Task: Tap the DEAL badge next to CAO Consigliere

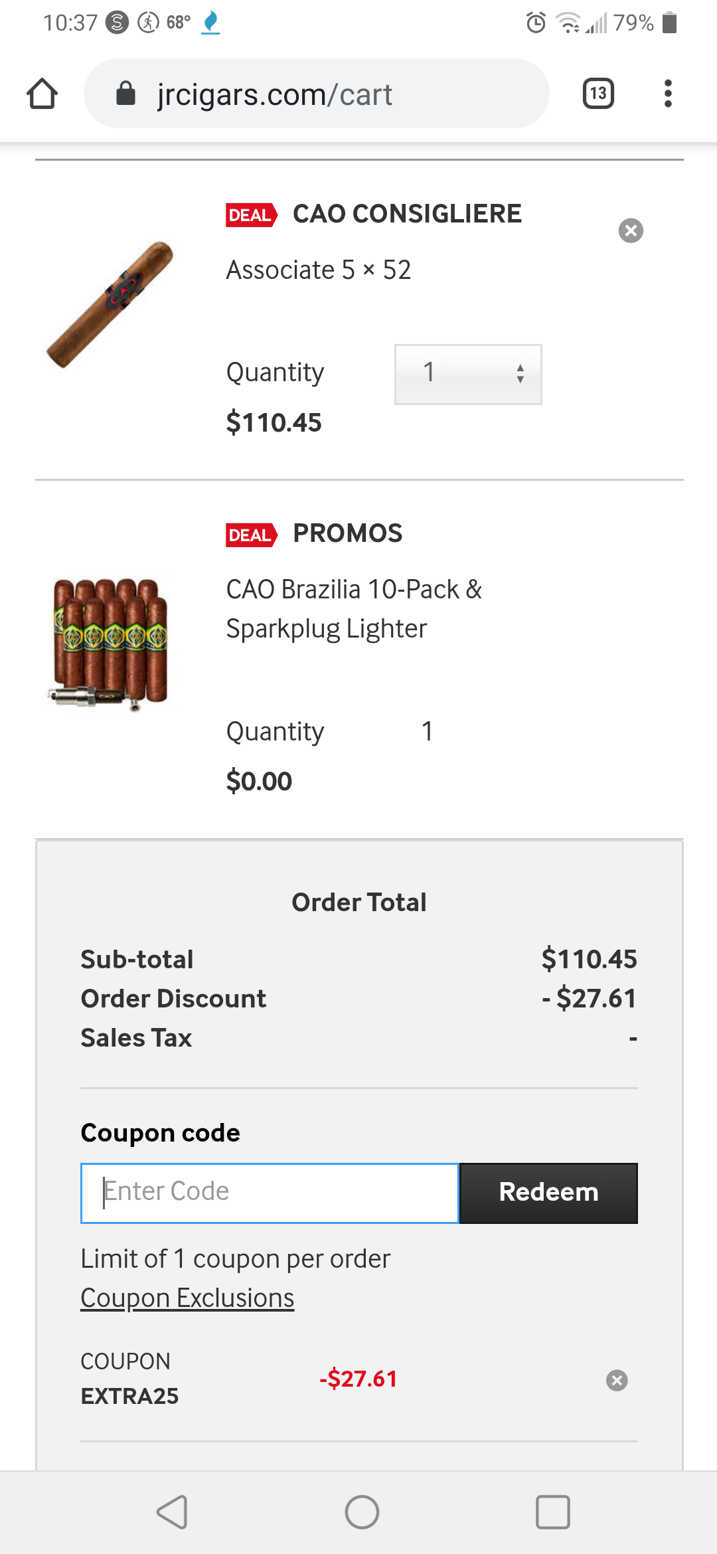Action: tap(251, 215)
